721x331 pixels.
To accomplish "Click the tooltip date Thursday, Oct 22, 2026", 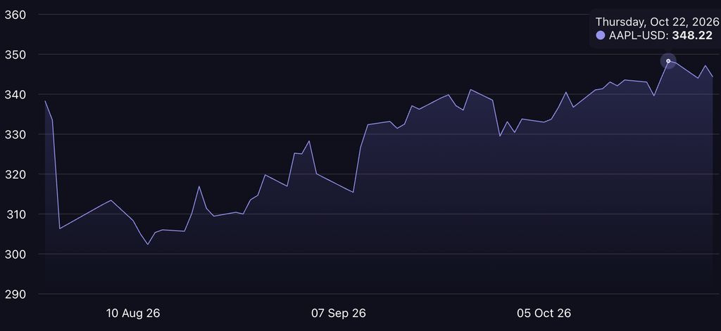I will coord(657,22).
